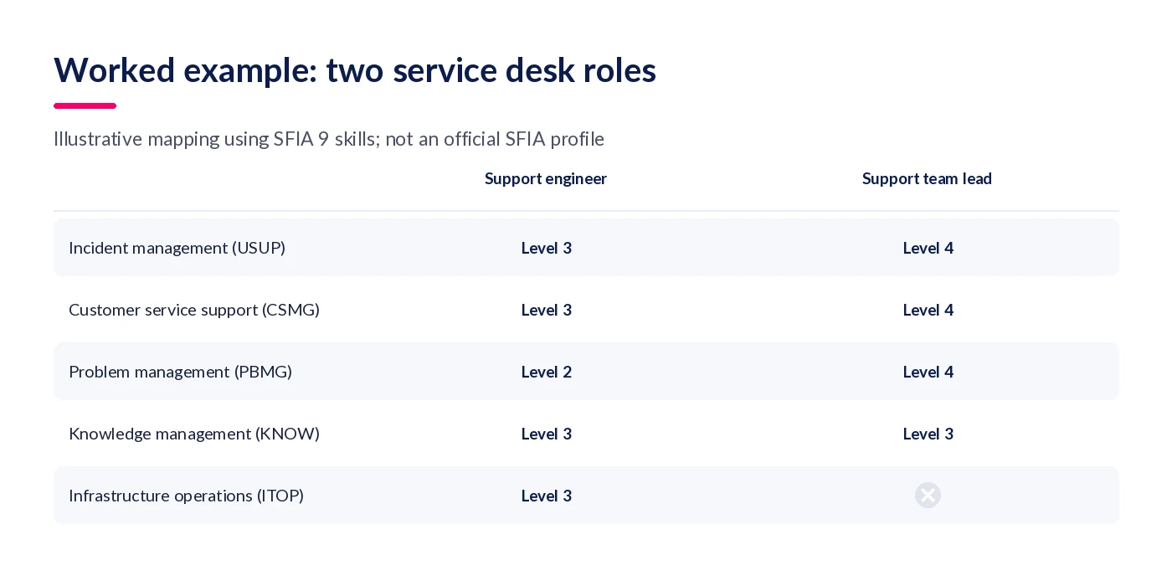This screenshot has height=586, width=1172.
Task: Select Support team lead level for Knowledge management
Action: tap(928, 434)
